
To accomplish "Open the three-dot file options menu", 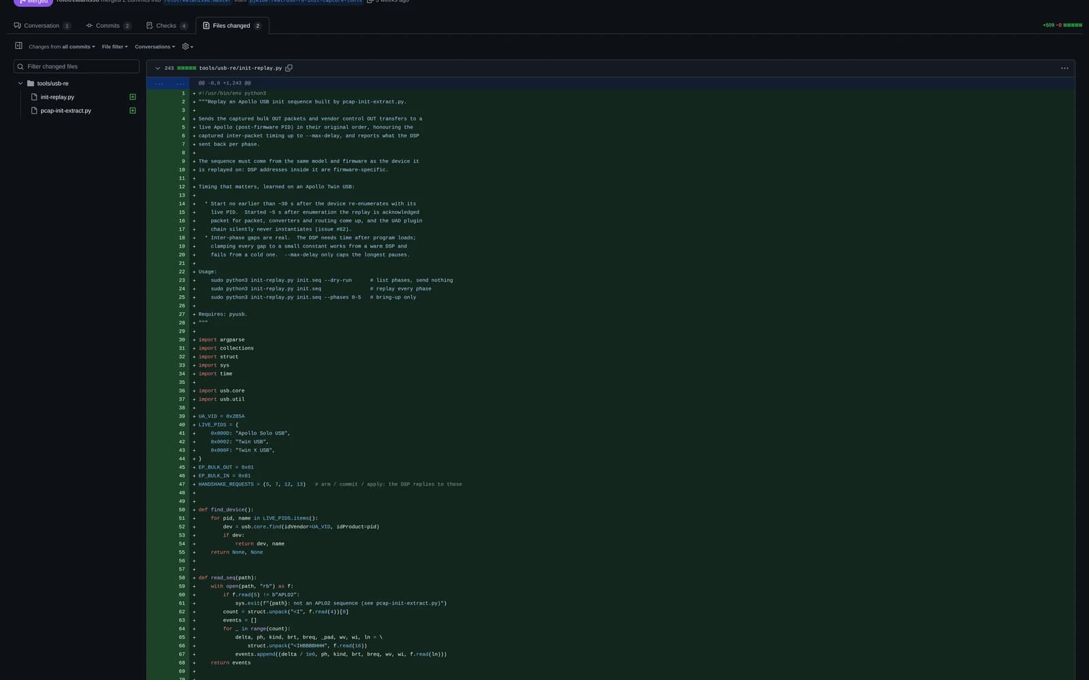I will 1064,68.
